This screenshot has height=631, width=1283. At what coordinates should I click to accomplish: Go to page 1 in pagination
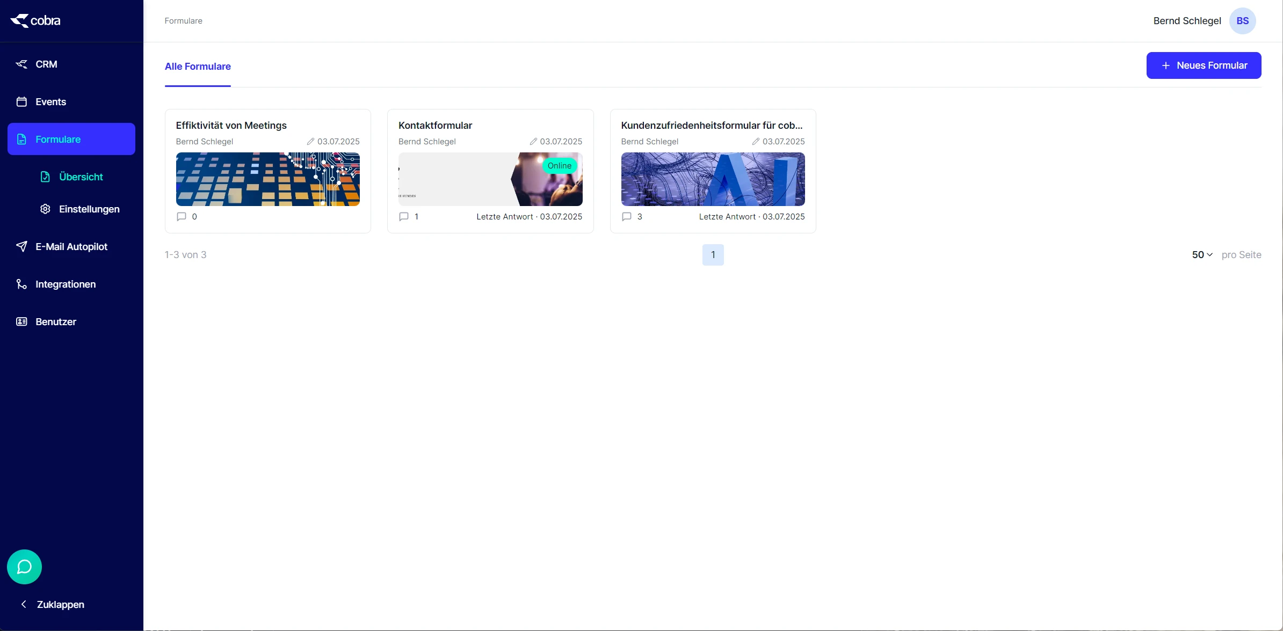[713, 255]
